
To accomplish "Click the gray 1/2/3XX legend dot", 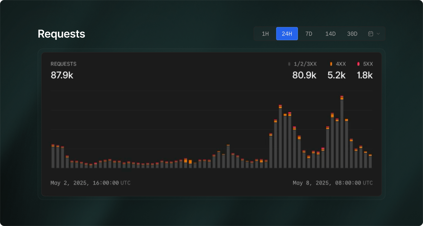I will click(289, 64).
